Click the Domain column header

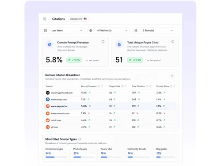(49, 86)
